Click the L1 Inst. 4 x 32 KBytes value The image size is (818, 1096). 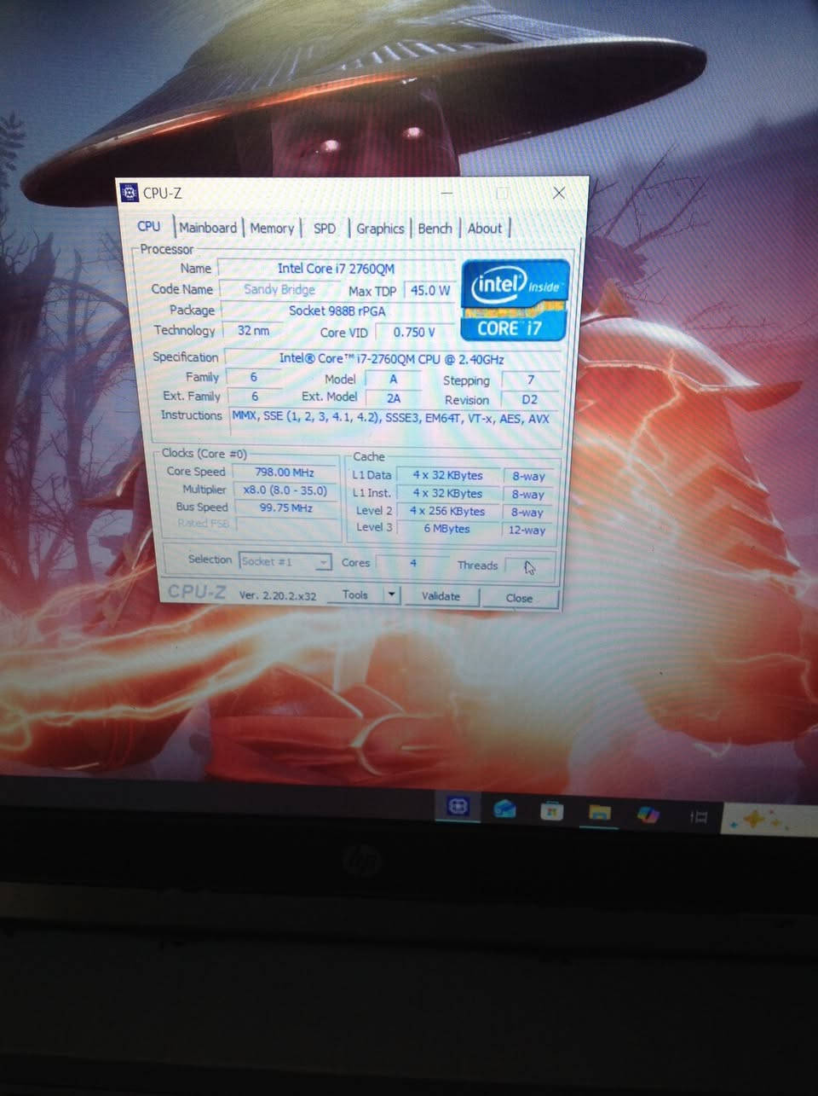point(447,494)
